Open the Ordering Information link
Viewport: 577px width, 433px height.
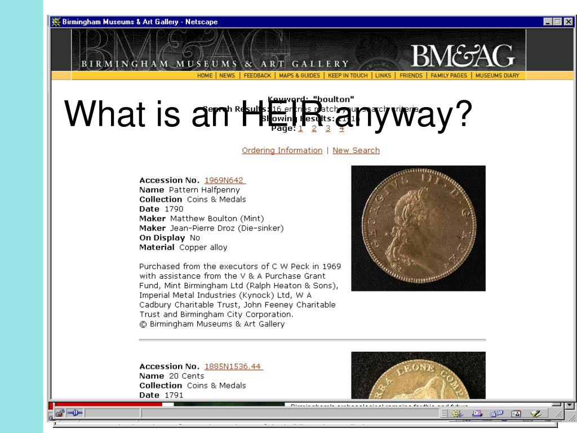pyautogui.click(x=282, y=150)
